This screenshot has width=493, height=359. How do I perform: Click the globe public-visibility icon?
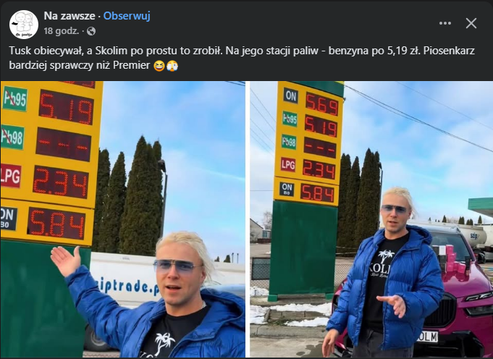pos(91,31)
